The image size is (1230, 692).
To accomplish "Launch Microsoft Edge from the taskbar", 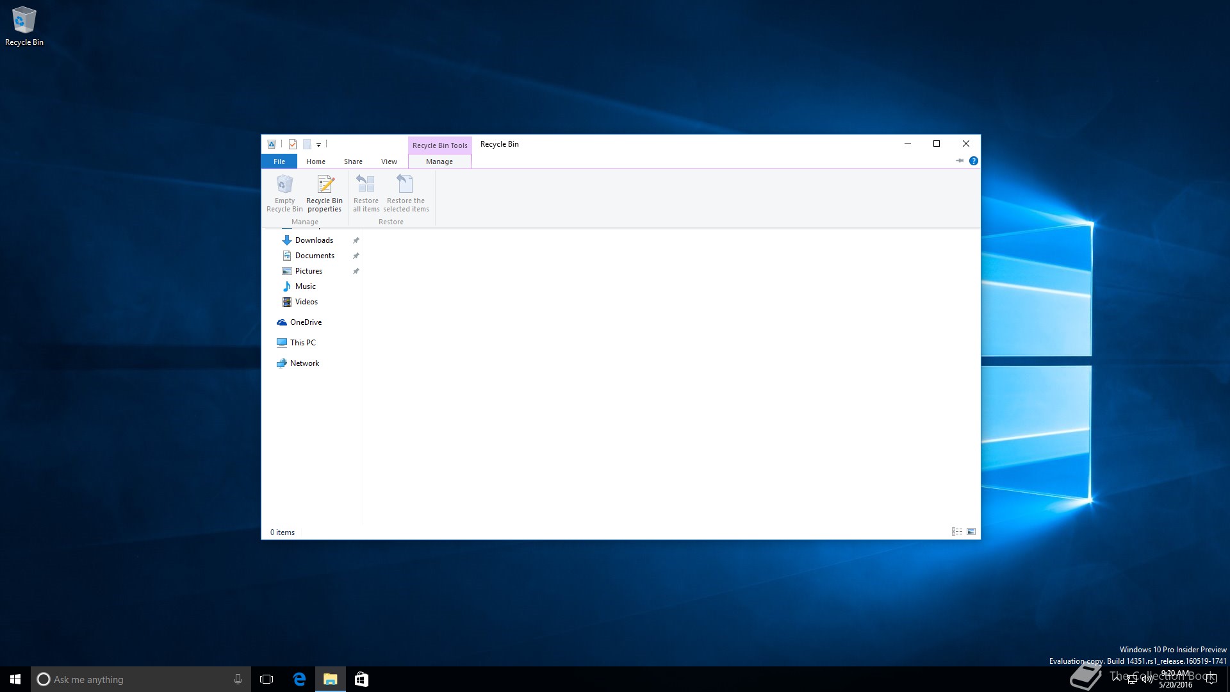I will [299, 679].
